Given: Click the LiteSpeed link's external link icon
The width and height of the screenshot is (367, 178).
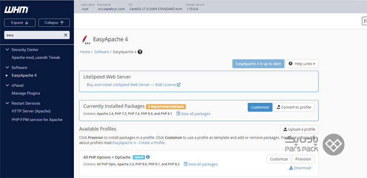Looking at the screenshot, I should pyautogui.click(x=179, y=85).
